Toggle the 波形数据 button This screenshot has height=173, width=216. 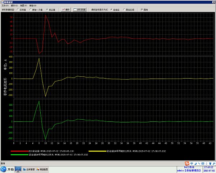(80, 10)
